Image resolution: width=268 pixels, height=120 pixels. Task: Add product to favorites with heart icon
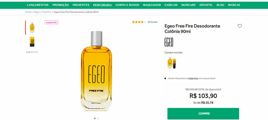coord(240,26)
